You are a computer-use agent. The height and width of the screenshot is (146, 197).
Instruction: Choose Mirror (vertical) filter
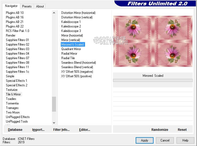[x=70, y=40]
